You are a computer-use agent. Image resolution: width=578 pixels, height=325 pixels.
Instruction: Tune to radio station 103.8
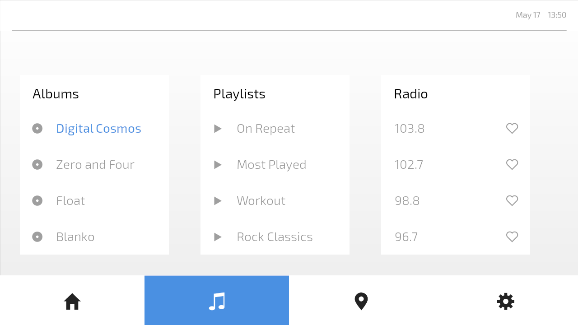(410, 129)
